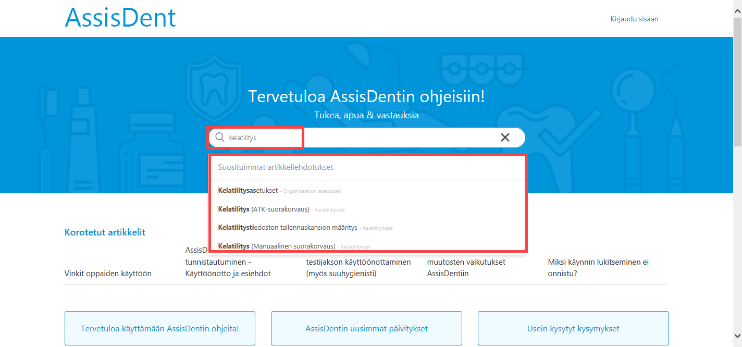Open Vinkit oppaiden käyttöön article
Screen dimensions: 742x347
(108, 274)
